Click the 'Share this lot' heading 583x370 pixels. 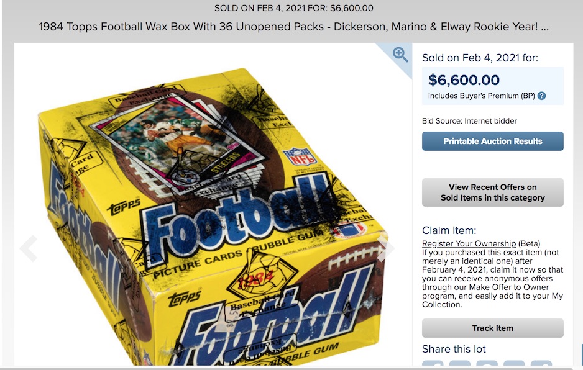click(454, 349)
